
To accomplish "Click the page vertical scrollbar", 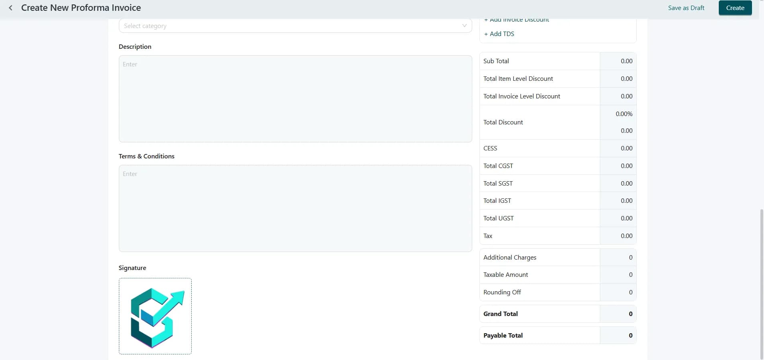I will [761, 284].
